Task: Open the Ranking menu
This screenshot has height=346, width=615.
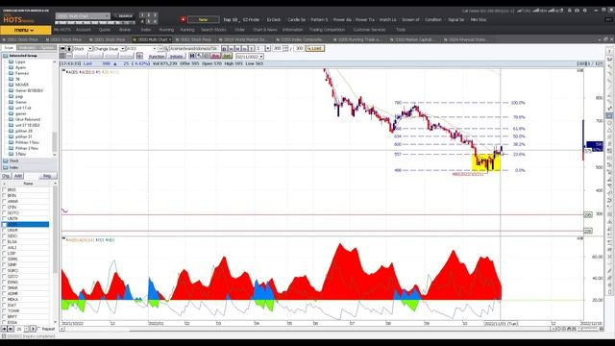Action: pyautogui.click(x=187, y=30)
